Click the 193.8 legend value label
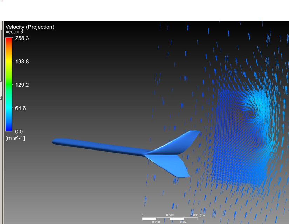289x224 pixels. click(x=22, y=62)
